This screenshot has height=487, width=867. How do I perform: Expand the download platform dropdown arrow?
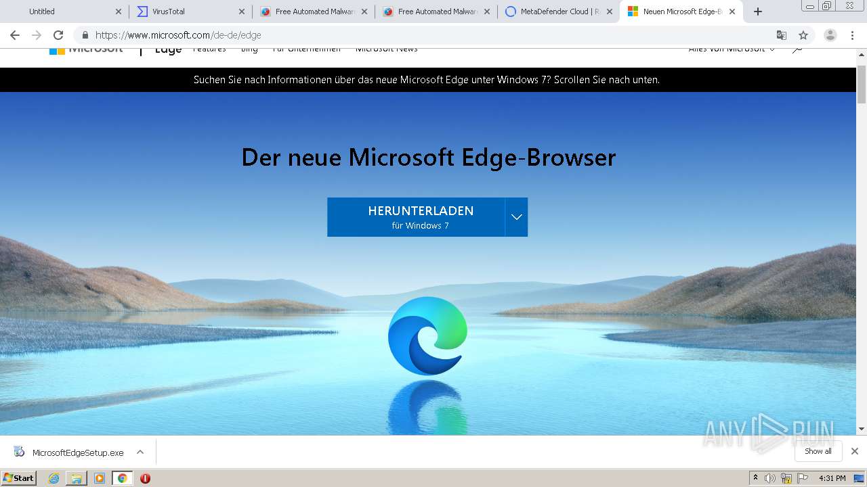click(x=517, y=217)
